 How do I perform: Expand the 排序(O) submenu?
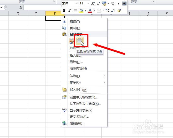click(84, 82)
